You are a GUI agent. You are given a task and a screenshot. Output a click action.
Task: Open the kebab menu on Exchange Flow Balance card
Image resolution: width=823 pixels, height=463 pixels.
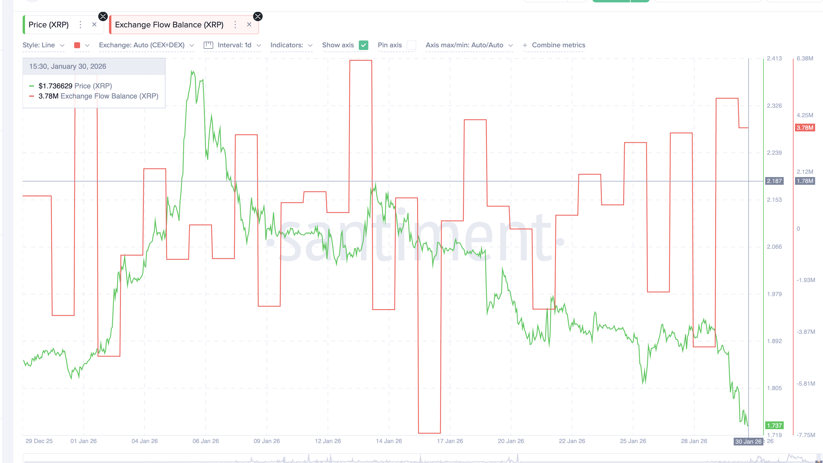[235, 24]
